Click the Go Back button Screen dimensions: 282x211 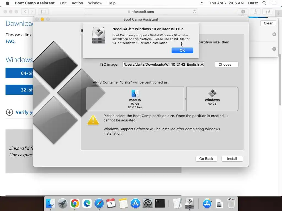point(206,159)
